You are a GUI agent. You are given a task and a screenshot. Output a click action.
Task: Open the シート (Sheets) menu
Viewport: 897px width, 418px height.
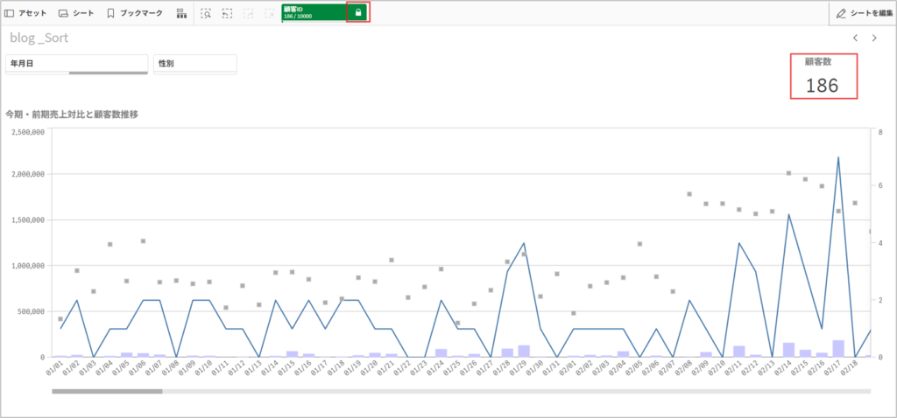pos(76,13)
